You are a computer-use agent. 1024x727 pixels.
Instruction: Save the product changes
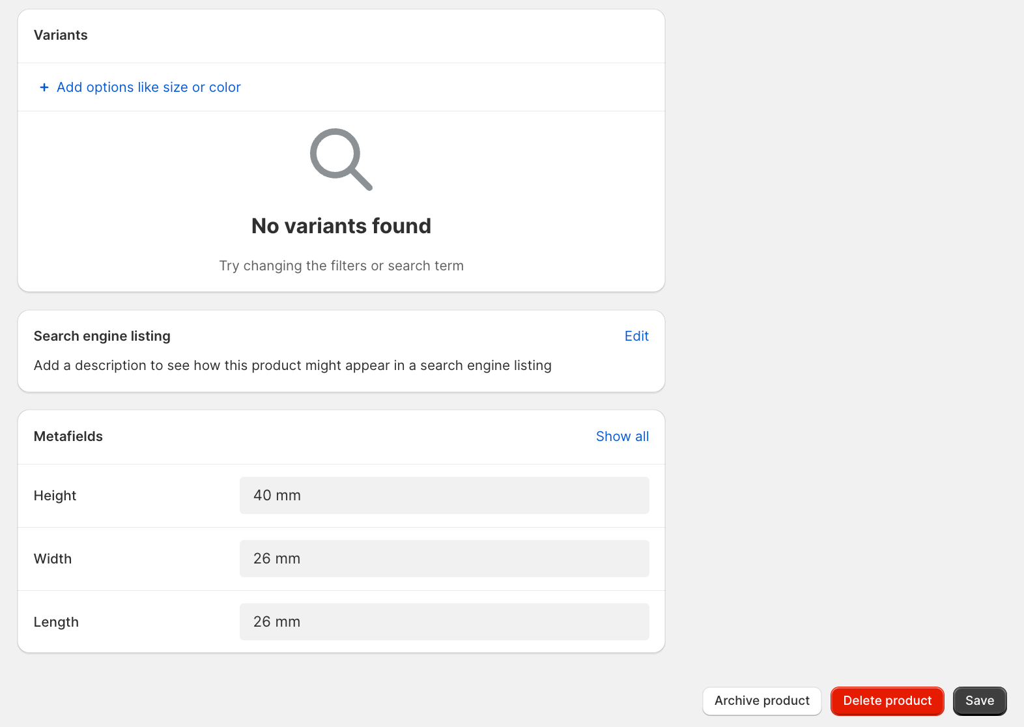979,701
